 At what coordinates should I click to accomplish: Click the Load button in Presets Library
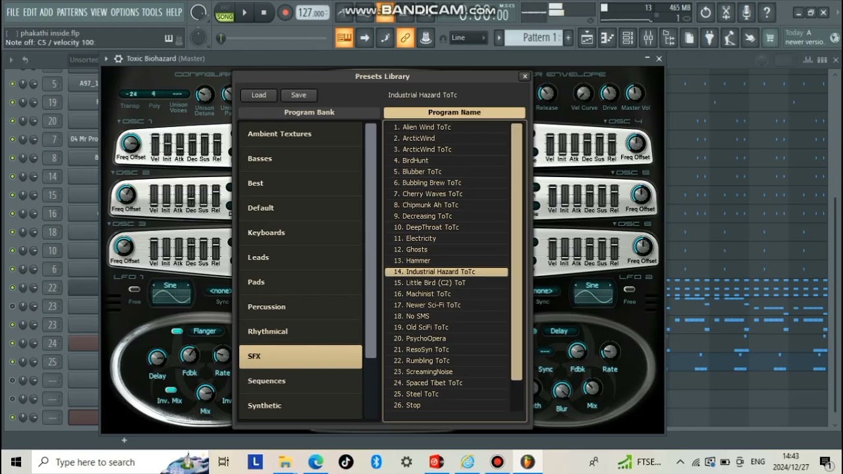(x=259, y=95)
